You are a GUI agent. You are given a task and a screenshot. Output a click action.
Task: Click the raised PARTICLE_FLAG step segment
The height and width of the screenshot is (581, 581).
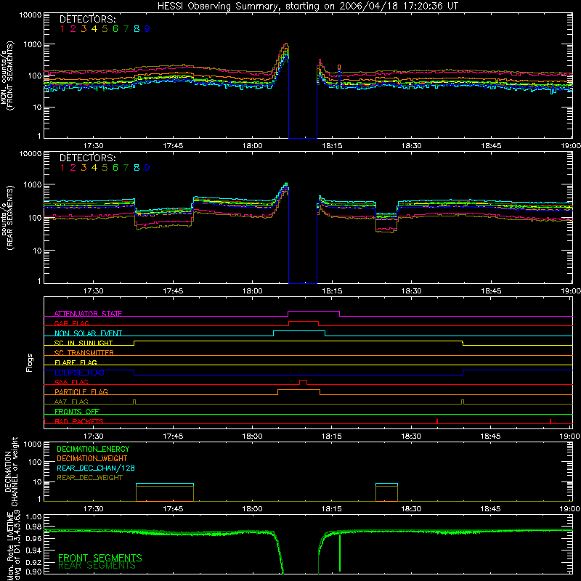pyautogui.click(x=298, y=390)
